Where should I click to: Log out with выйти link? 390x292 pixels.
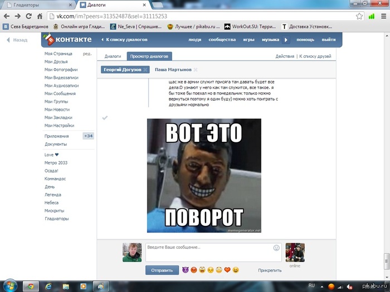coord(329,39)
